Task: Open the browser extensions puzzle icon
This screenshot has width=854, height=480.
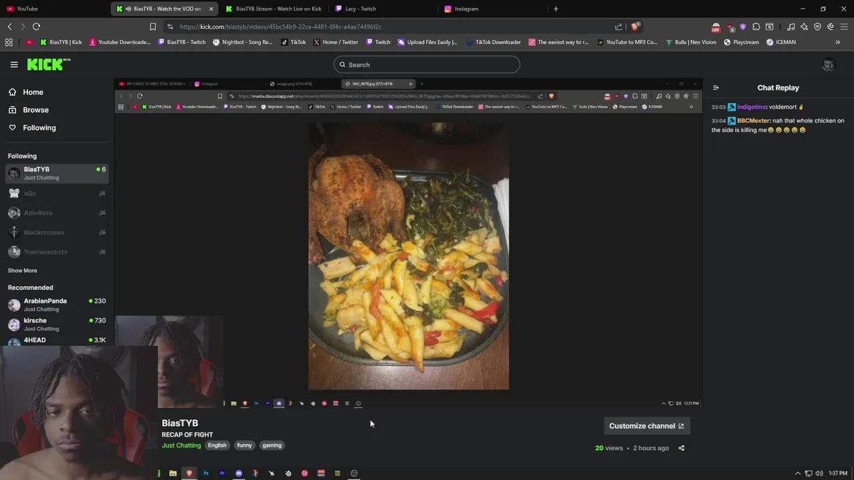Action: click(756, 27)
